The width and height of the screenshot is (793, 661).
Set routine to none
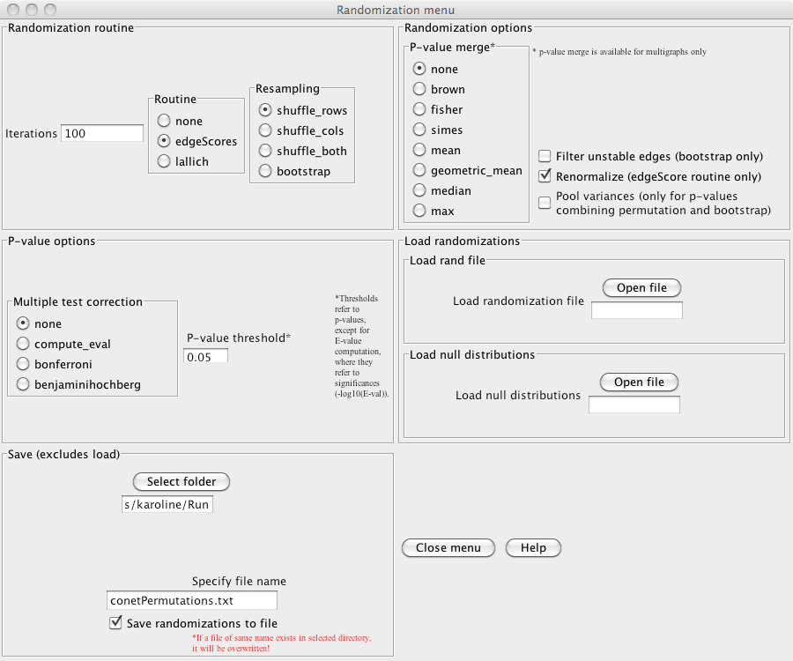(163, 121)
